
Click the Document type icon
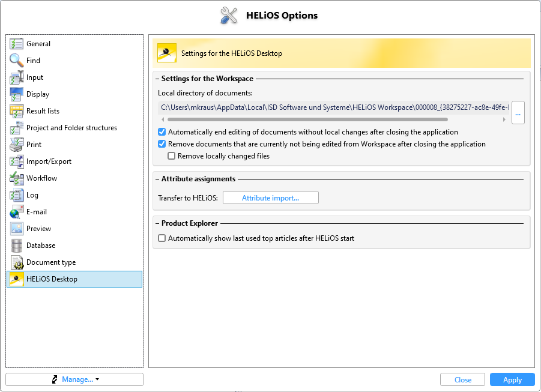[16, 262]
